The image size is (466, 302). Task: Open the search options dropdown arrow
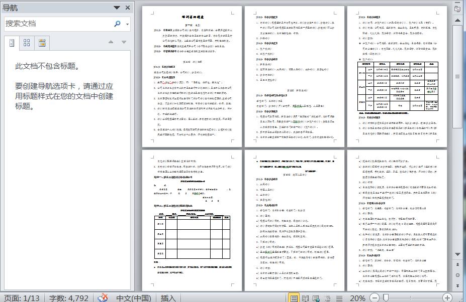(x=127, y=24)
